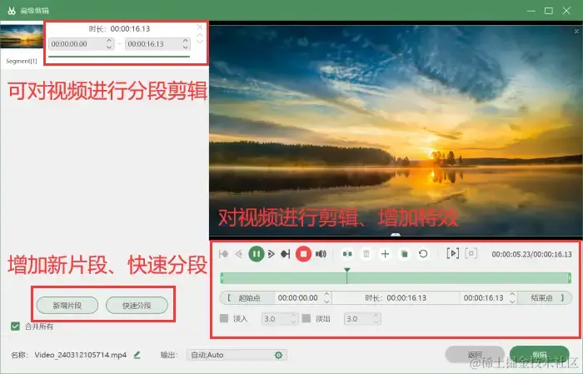
Task: Grab the left trim handle on timeline
Action: coord(222,277)
